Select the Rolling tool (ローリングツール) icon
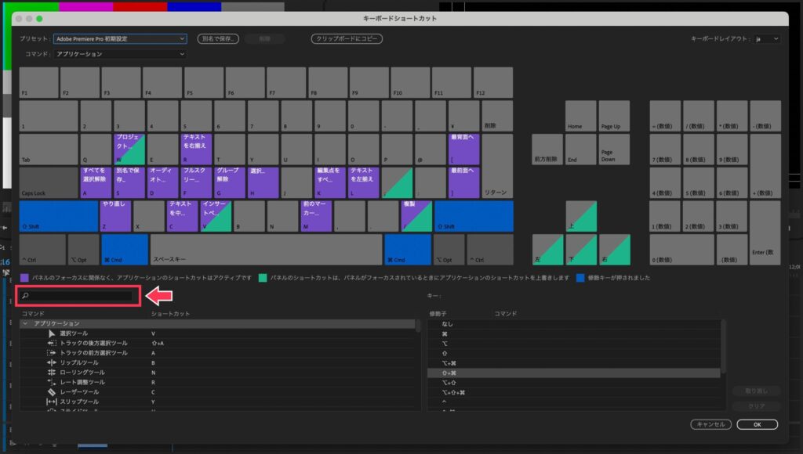Viewport: 803px width, 454px height. point(53,373)
